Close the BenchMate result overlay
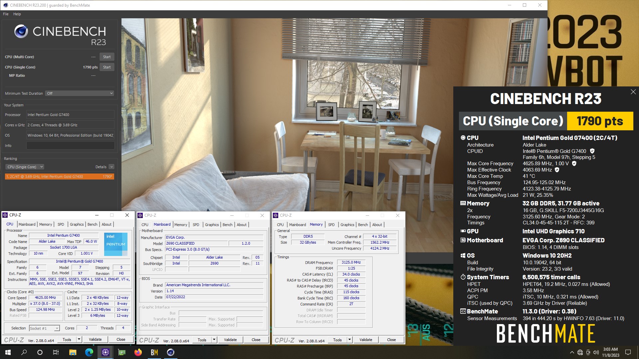 click(x=633, y=92)
